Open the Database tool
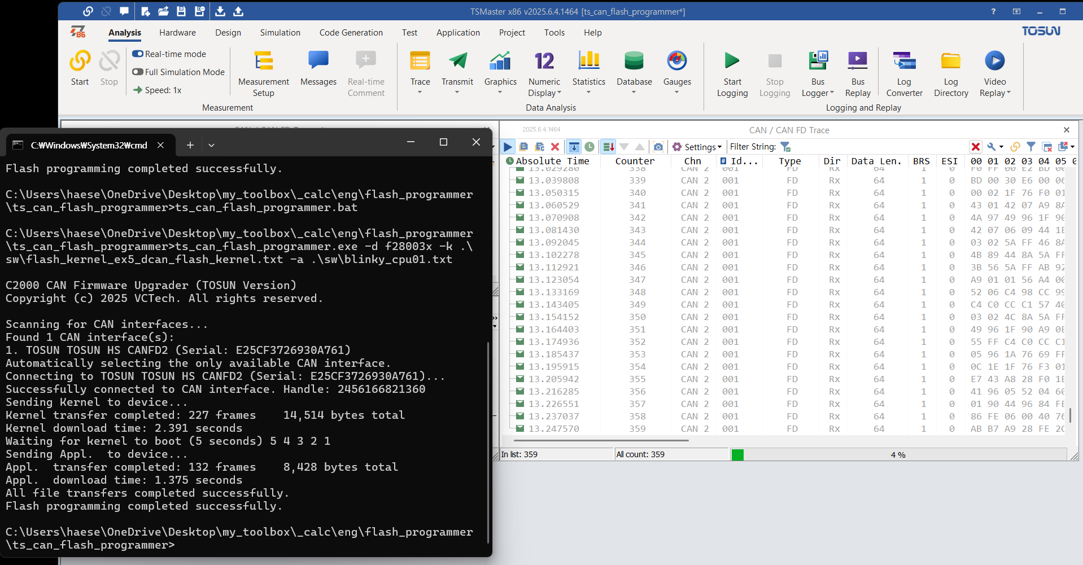This screenshot has height=565, width=1083. coord(634,68)
